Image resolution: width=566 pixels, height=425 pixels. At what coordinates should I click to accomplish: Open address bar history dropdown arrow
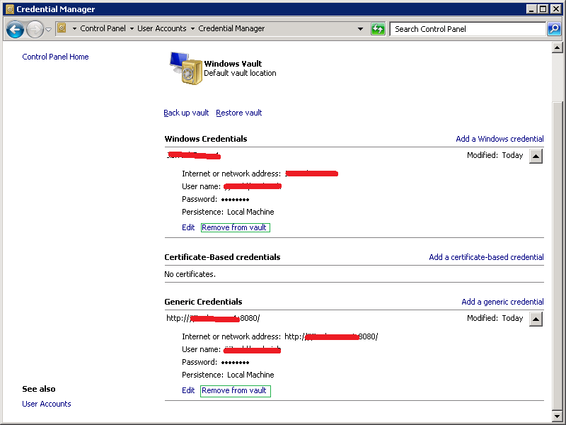[x=360, y=29]
